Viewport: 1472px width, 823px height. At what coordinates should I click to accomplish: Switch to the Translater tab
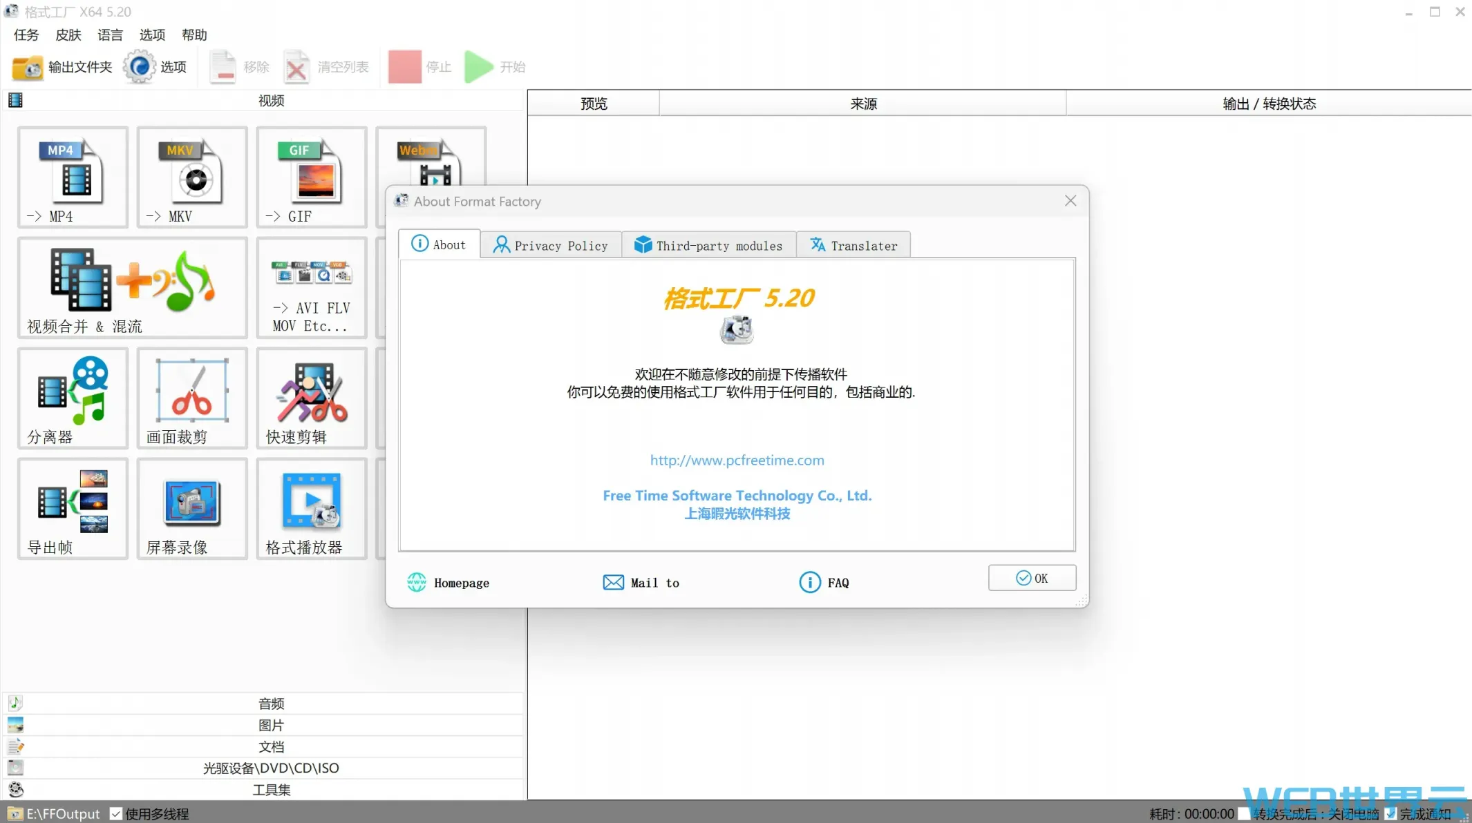click(853, 245)
